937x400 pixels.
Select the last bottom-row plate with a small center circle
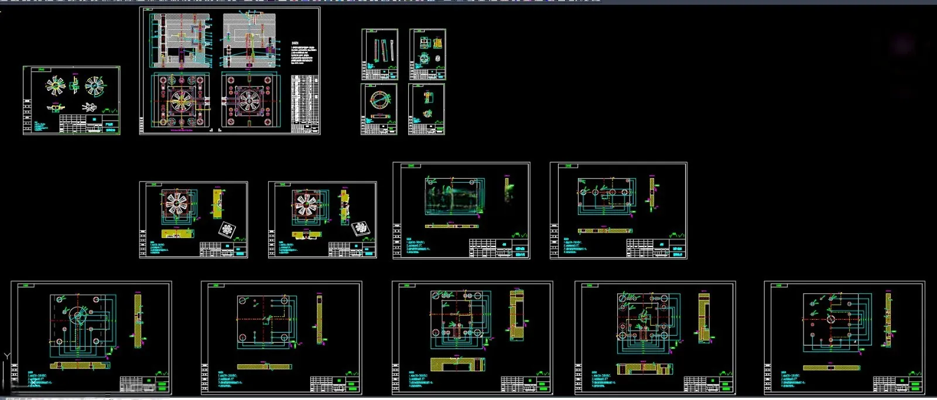coord(844,337)
